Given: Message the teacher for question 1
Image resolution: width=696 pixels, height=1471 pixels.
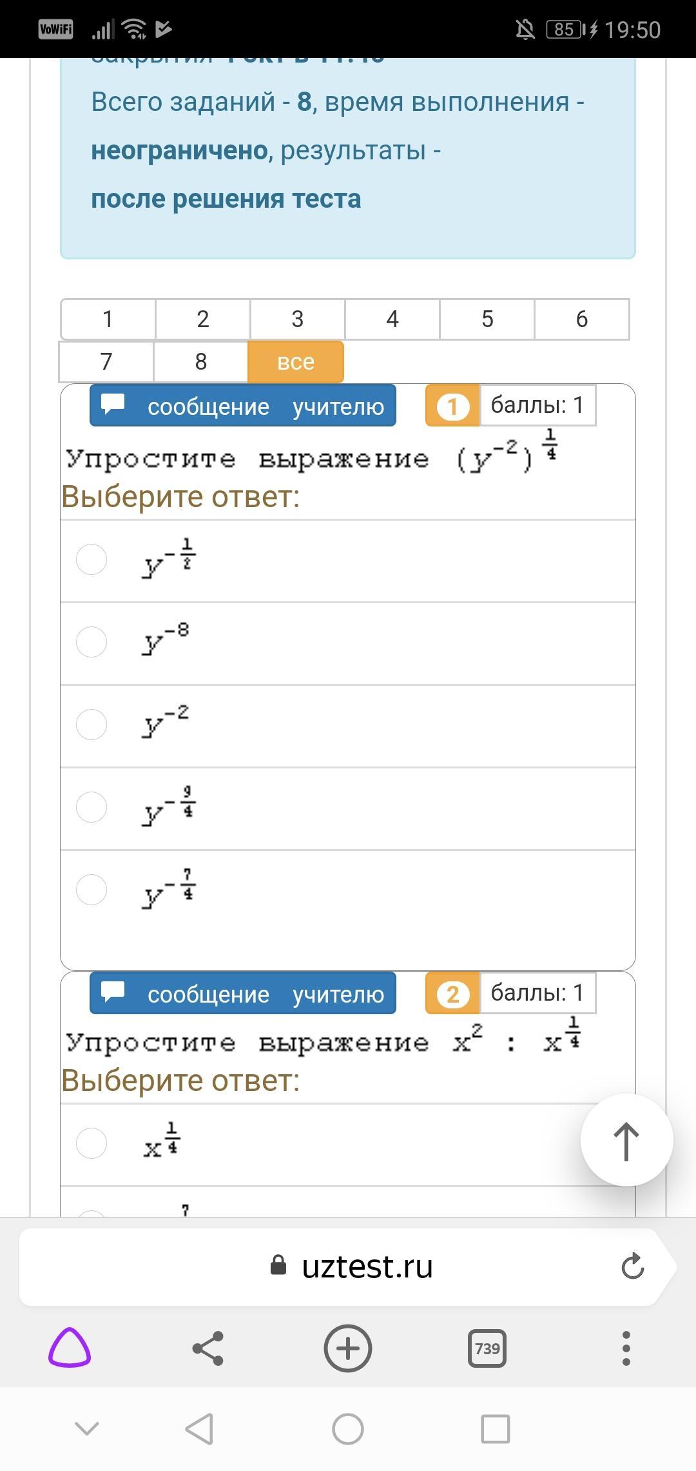Looking at the screenshot, I should [243, 406].
